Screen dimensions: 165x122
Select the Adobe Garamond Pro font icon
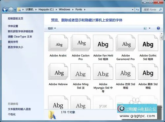(125, 43)
